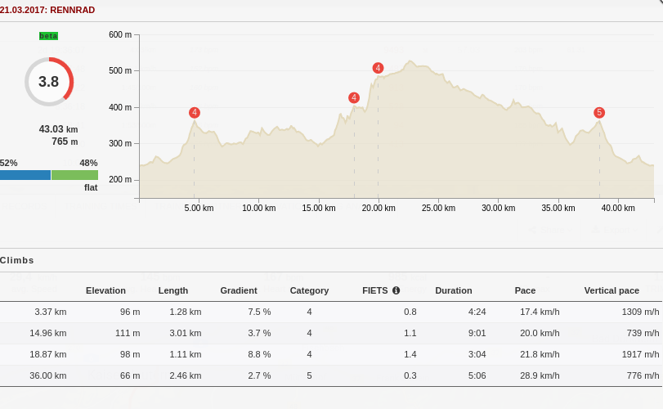This screenshot has width=663, height=409.
Task: Click the Vertical pace column header
Action: click(x=611, y=290)
